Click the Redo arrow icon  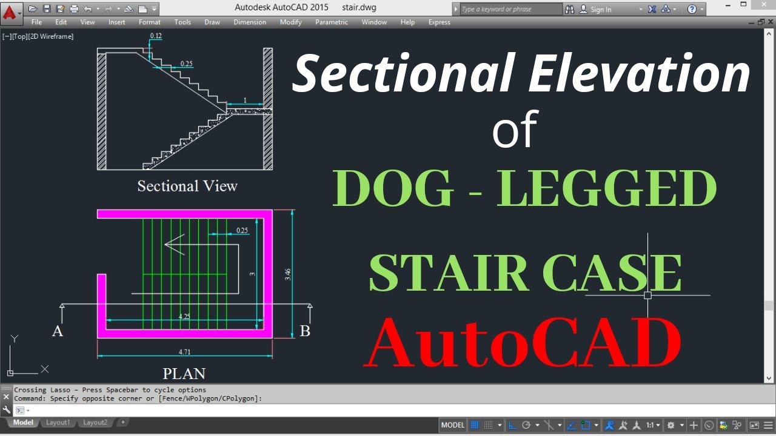(109, 9)
